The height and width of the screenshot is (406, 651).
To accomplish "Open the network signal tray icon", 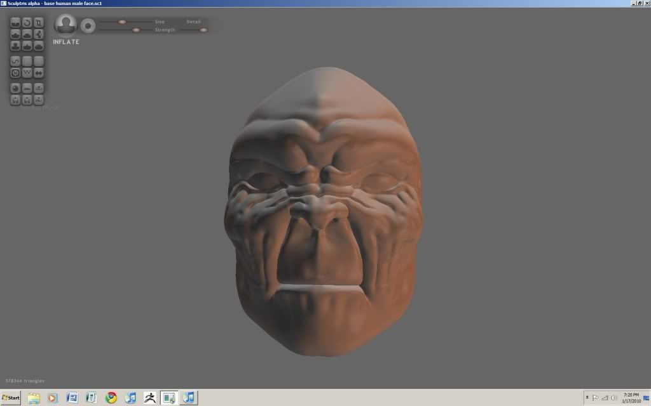I will tap(605, 398).
